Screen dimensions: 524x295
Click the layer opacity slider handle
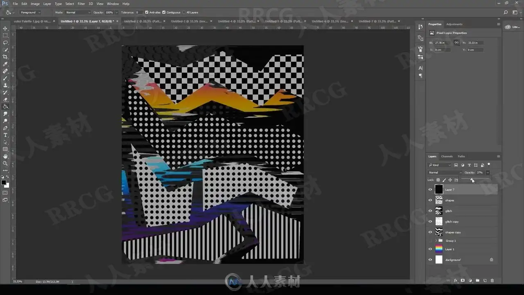coord(472,180)
